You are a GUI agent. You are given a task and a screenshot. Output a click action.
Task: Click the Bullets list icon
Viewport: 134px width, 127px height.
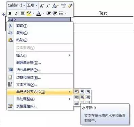click(61, 13)
